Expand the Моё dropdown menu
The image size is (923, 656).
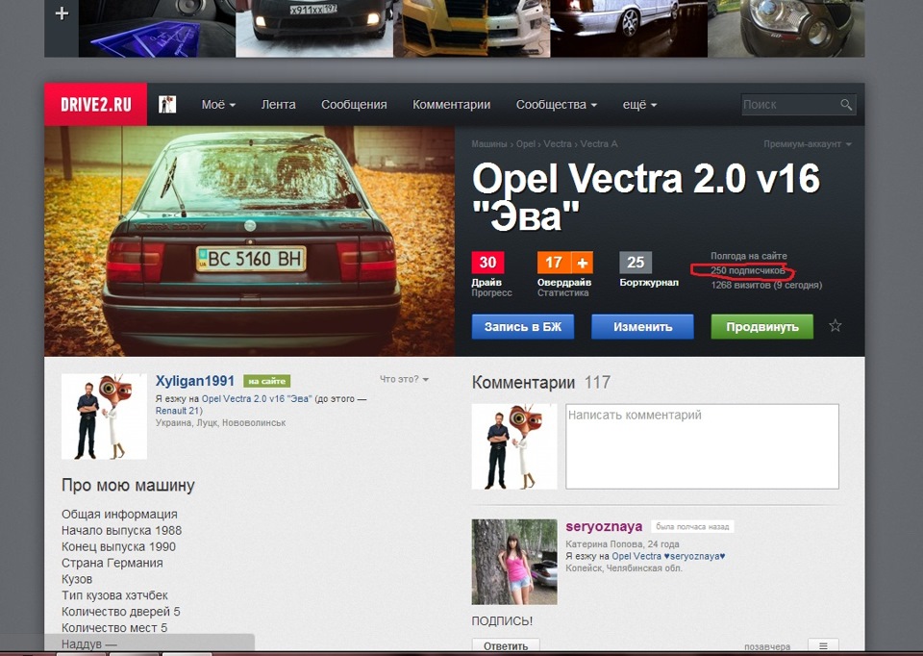[218, 104]
